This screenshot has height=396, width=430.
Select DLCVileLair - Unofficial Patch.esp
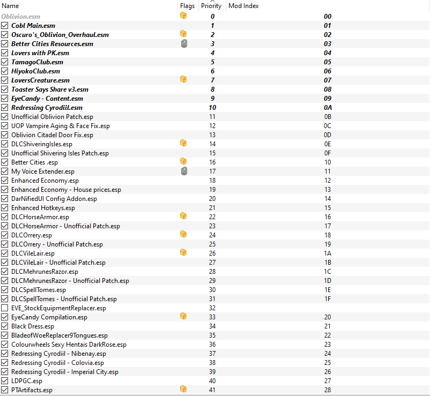(x=58, y=263)
